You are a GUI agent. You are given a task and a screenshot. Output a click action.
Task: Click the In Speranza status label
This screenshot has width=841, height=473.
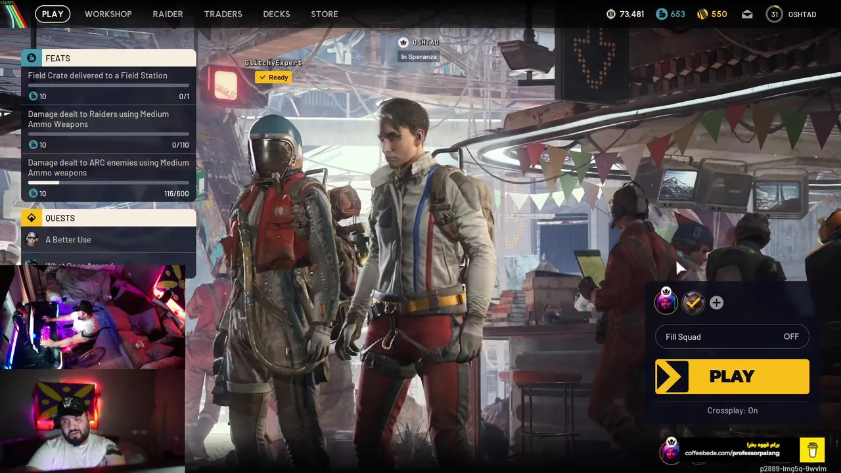419,57
